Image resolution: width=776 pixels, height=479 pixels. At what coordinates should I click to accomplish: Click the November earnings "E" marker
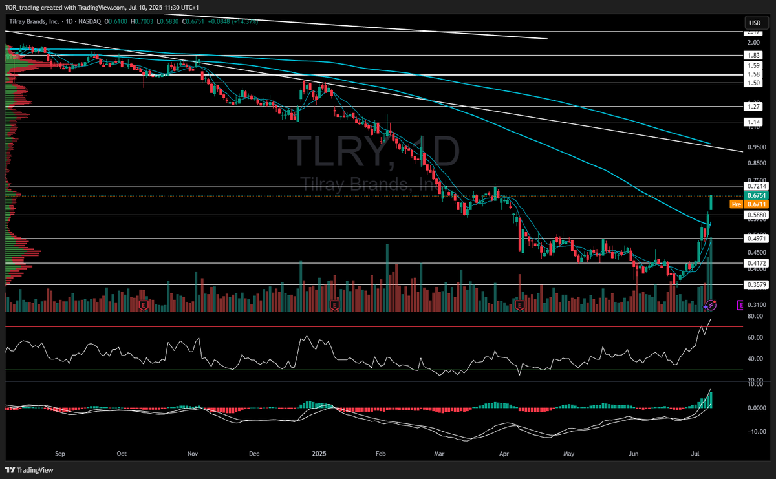pos(144,304)
